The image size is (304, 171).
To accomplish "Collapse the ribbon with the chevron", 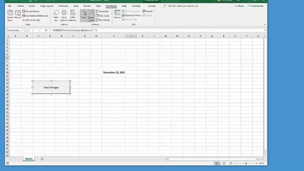I will pos(265,24).
